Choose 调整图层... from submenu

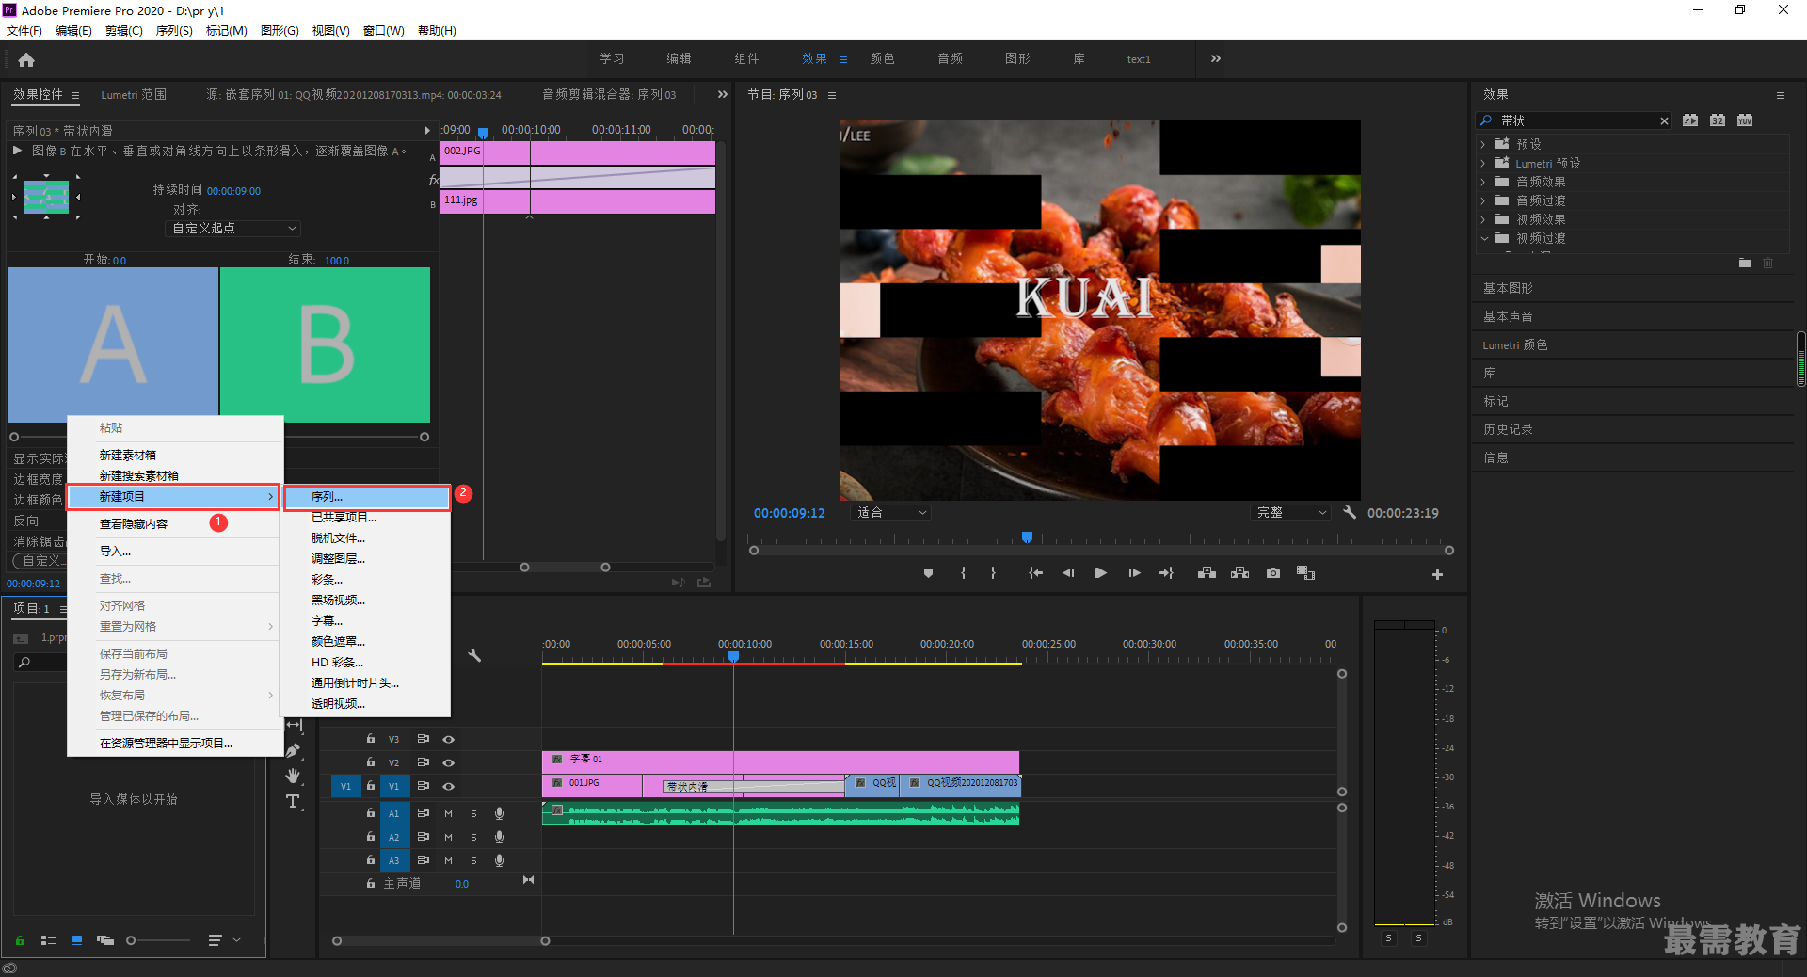(x=365, y=559)
